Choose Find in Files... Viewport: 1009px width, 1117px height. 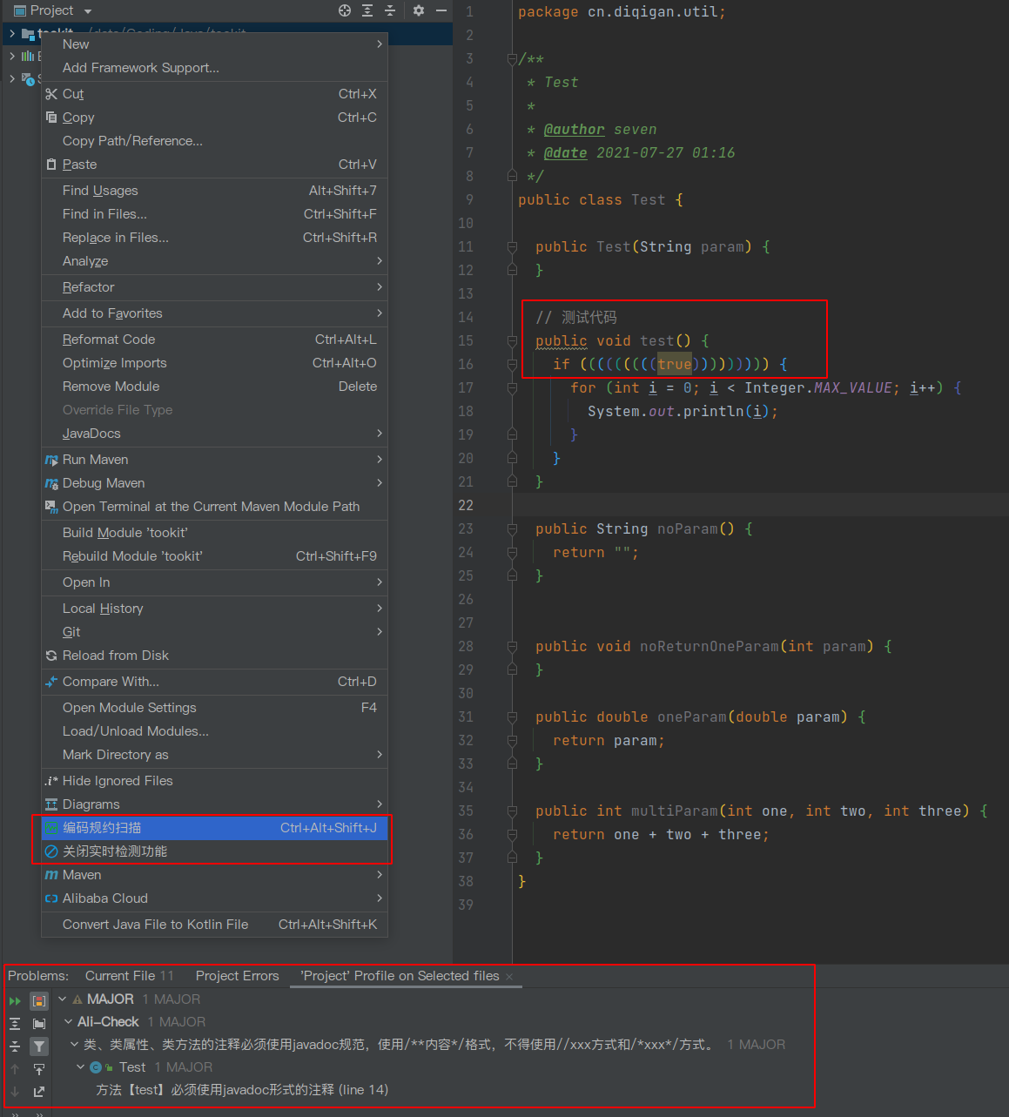tap(214, 214)
